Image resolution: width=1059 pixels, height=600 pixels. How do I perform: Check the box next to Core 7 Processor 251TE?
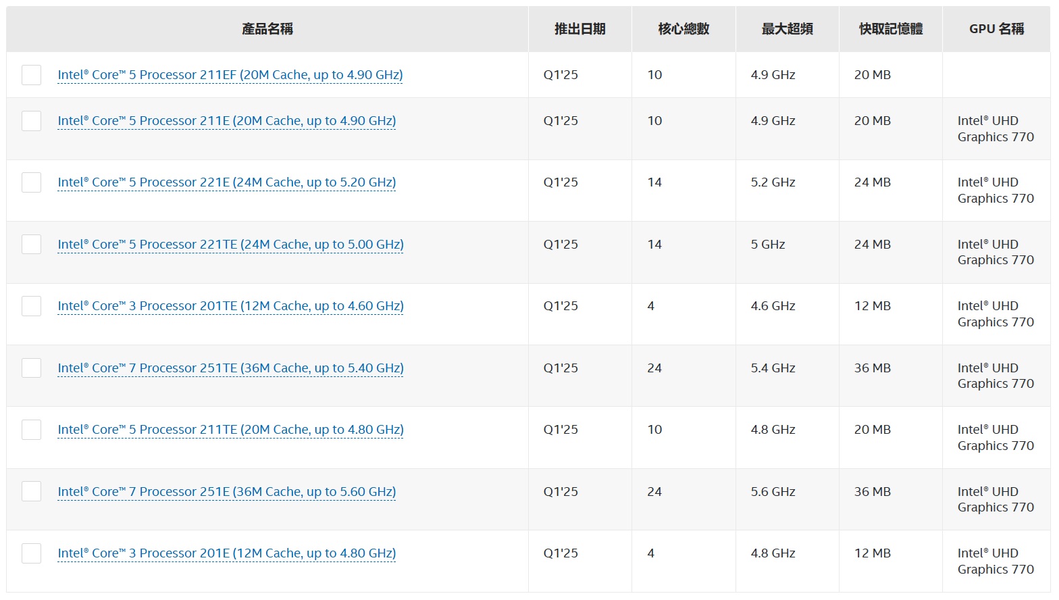[x=32, y=368]
